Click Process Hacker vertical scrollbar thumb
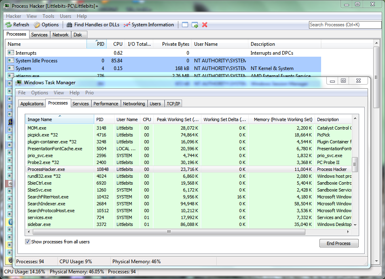Viewport: 385px width, 279px height. pyautogui.click(x=377, y=77)
